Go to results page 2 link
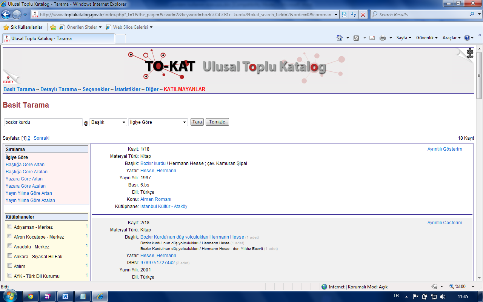The image size is (483, 302). click(x=29, y=138)
